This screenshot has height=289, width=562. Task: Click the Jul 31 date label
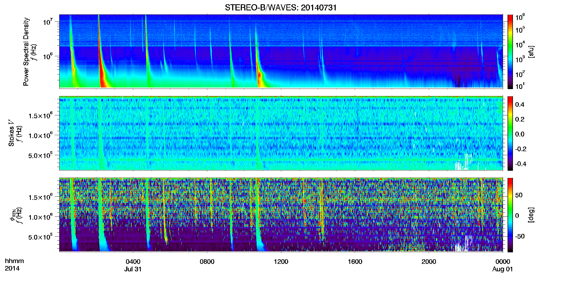click(x=133, y=269)
